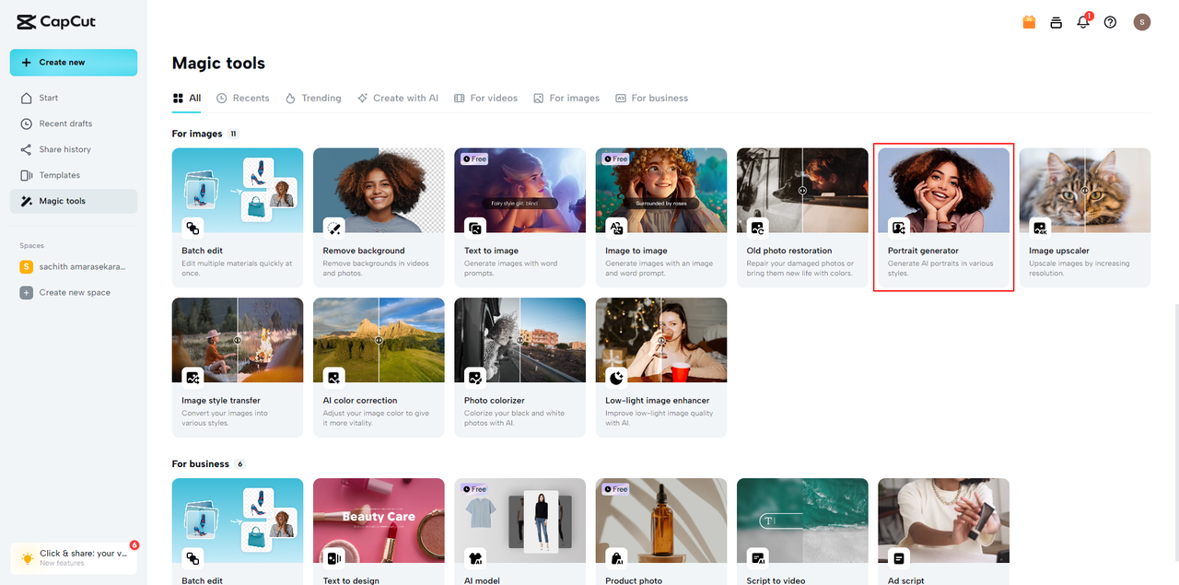
Task: Open the help question mark icon
Action: pyautogui.click(x=1110, y=22)
